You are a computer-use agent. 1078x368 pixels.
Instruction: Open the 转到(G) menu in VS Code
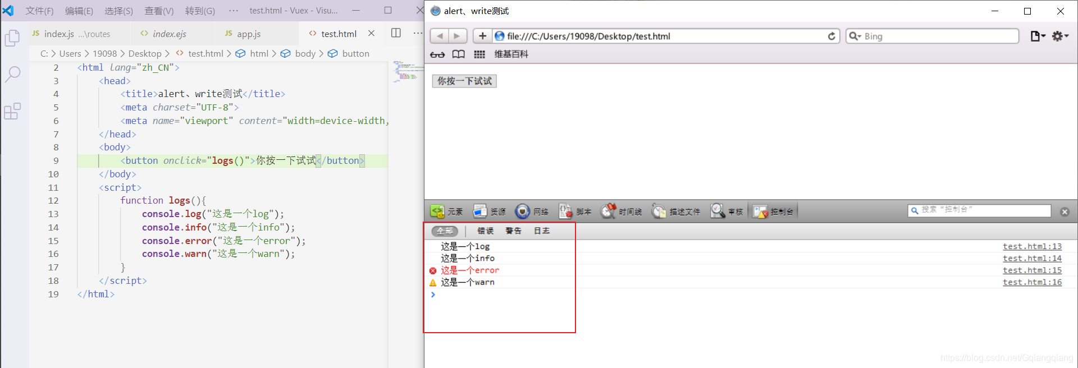(x=200, y=11)
